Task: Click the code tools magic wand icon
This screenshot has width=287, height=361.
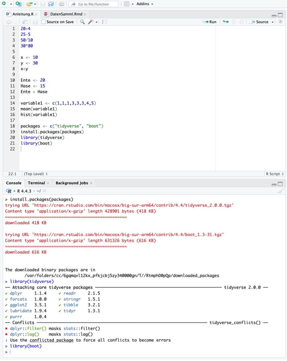Action: click(x=91, y=22)
